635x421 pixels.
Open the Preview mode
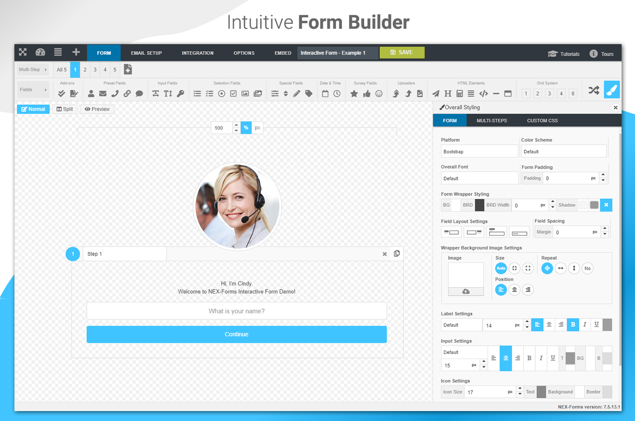97,109
